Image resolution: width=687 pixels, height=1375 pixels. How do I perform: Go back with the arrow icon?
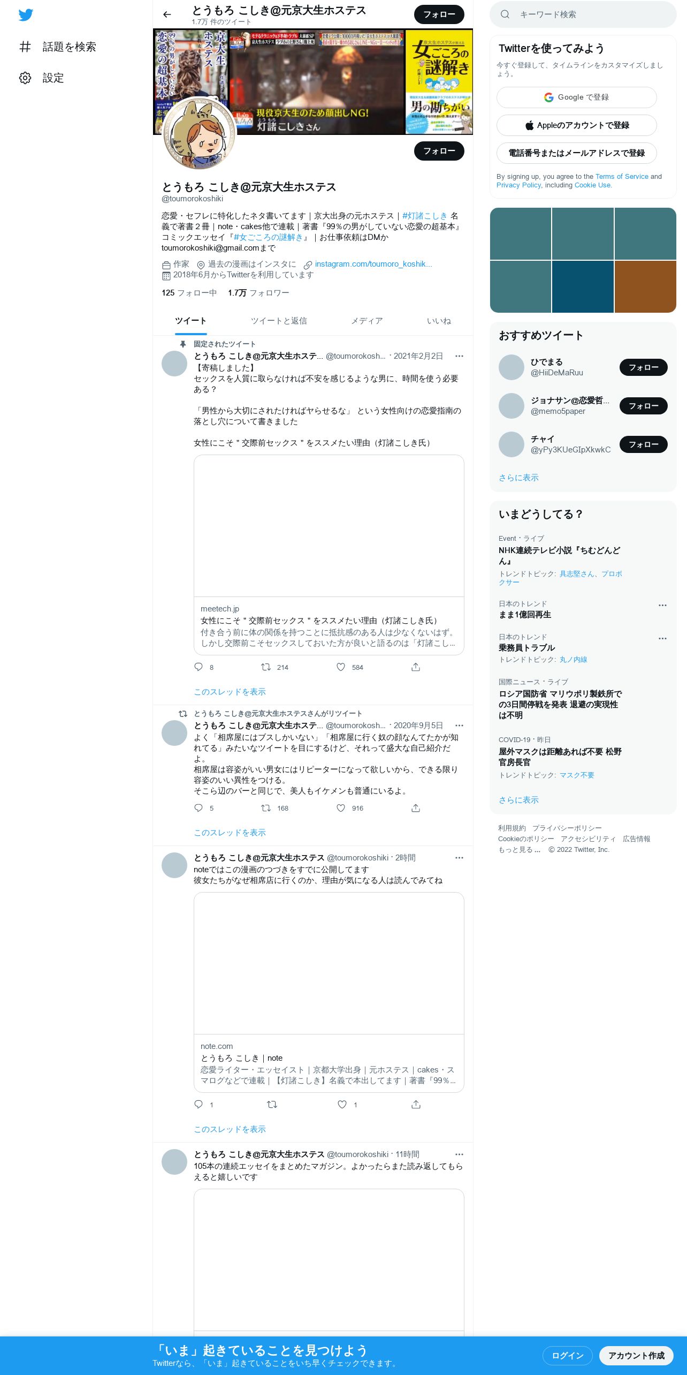click(167, 14)
